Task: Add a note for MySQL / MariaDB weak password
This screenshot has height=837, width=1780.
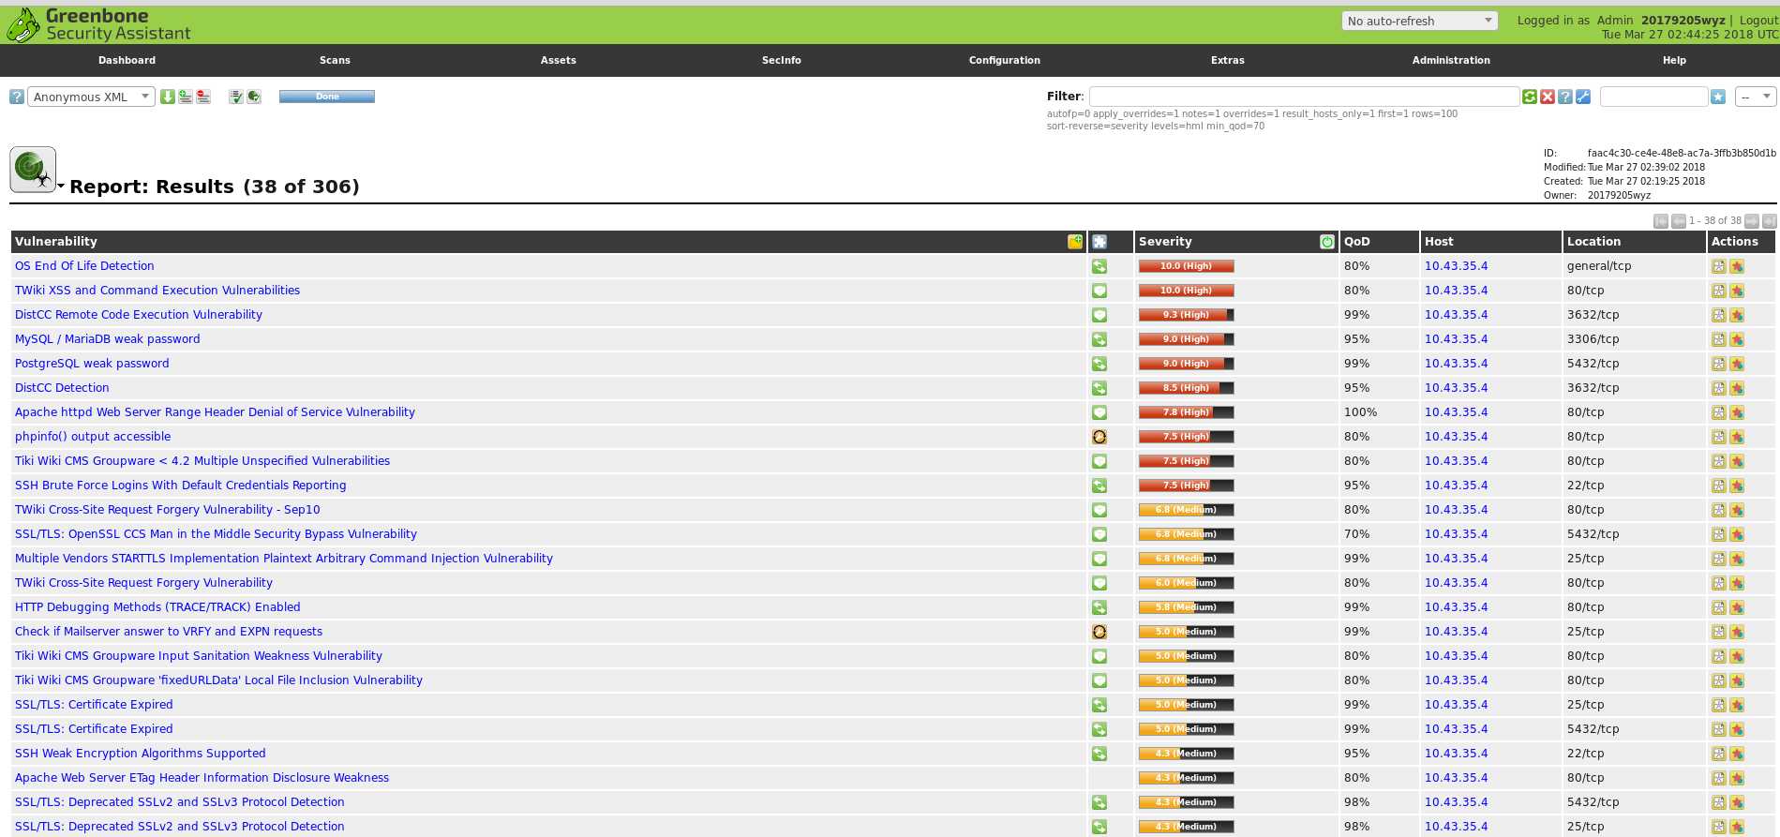Action: (1718, 339)
